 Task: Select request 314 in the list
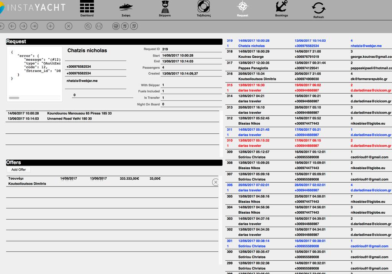tap(308, 99)
